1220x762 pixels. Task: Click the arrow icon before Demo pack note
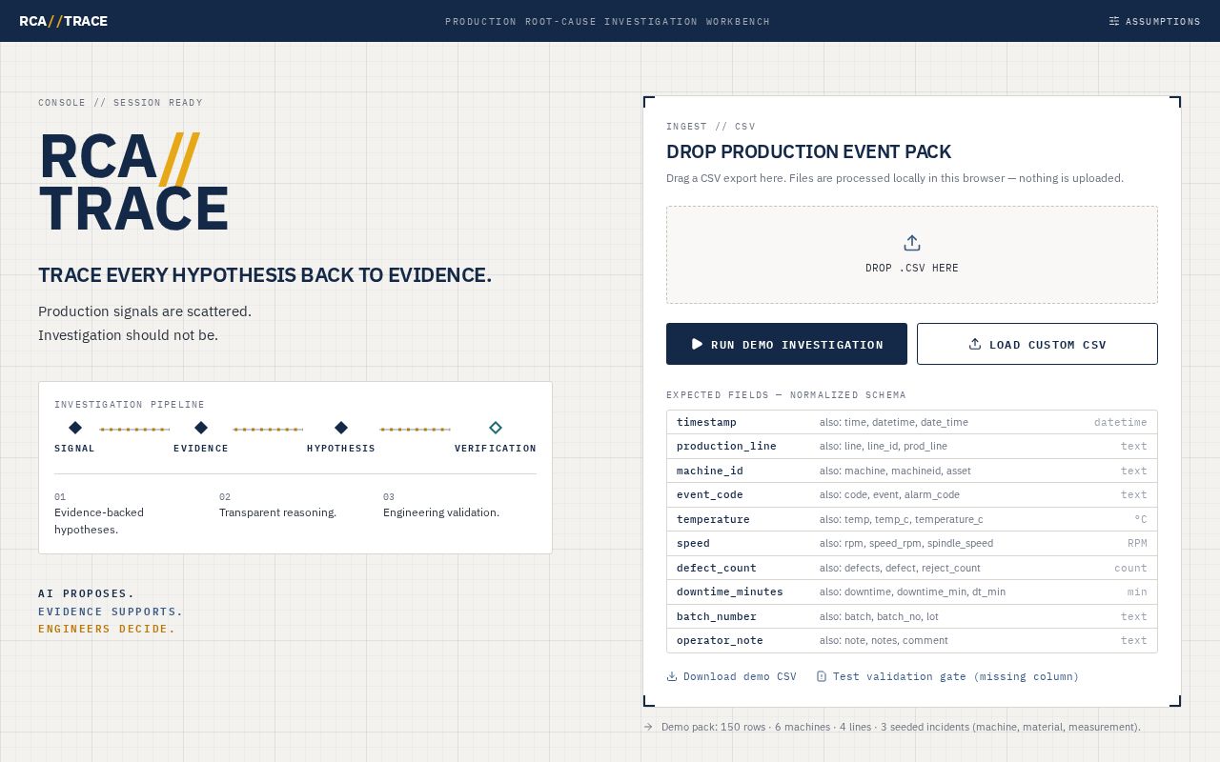[x=649, y=727]
